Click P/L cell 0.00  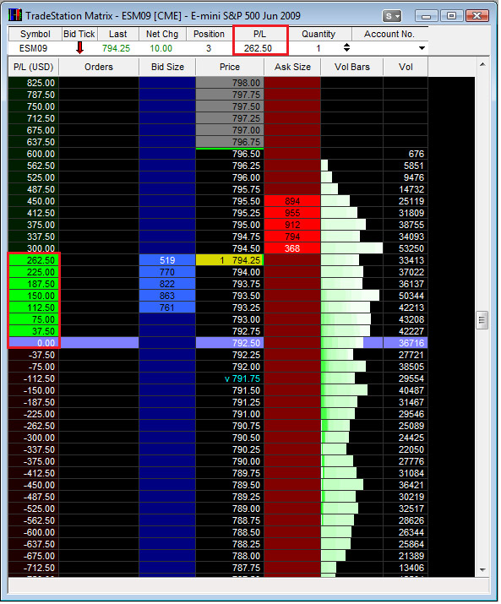coord(34,343)
